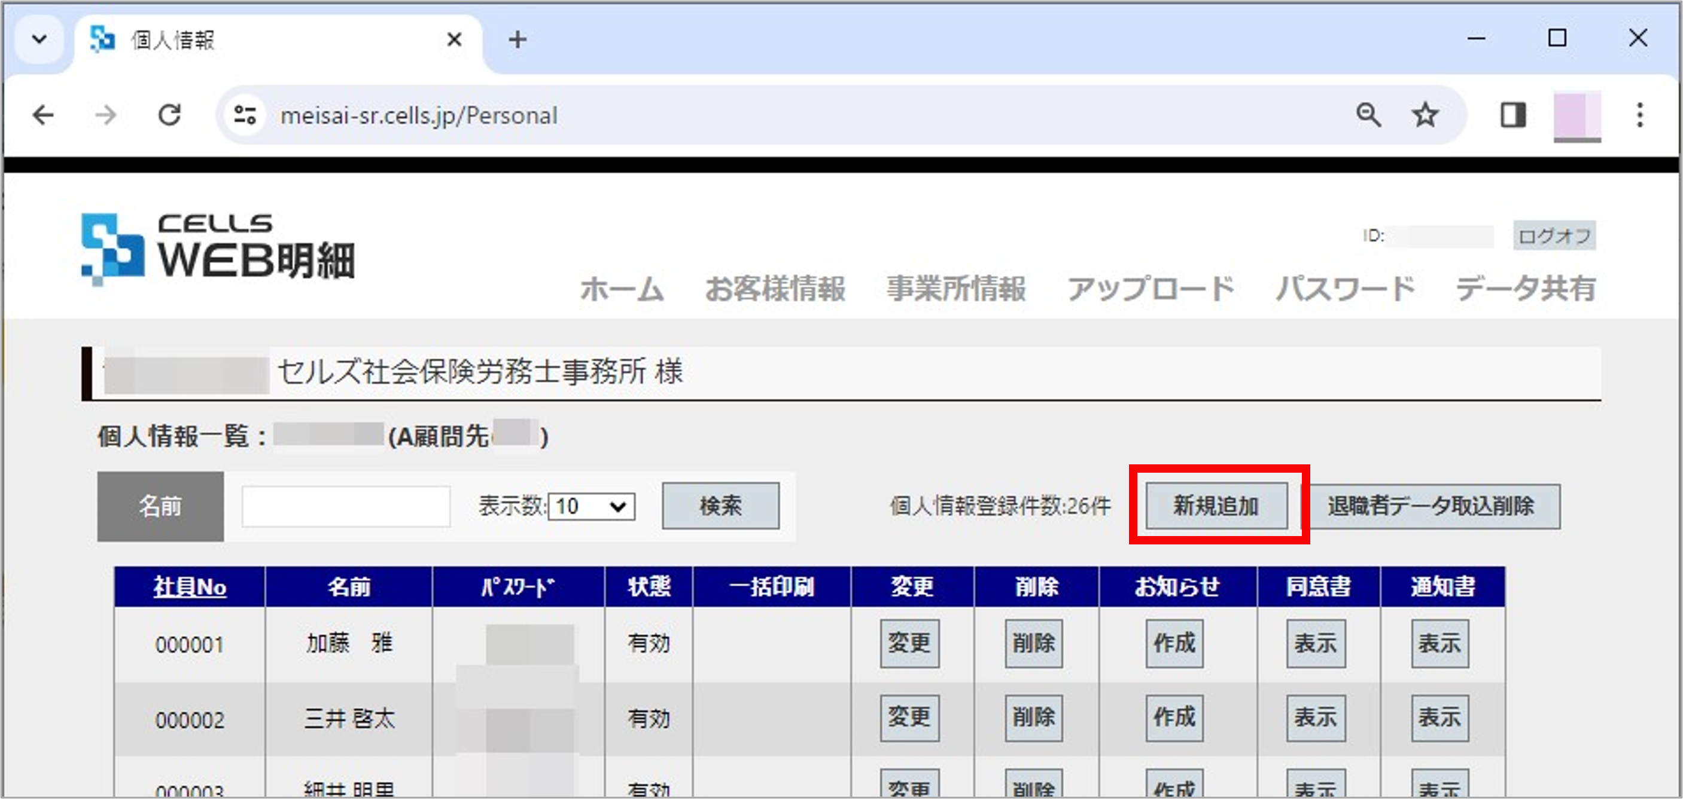The width and height of the screenshot is (1683, 799).
Task: Click the site info icon in the address bar
Action: (243, 115)
